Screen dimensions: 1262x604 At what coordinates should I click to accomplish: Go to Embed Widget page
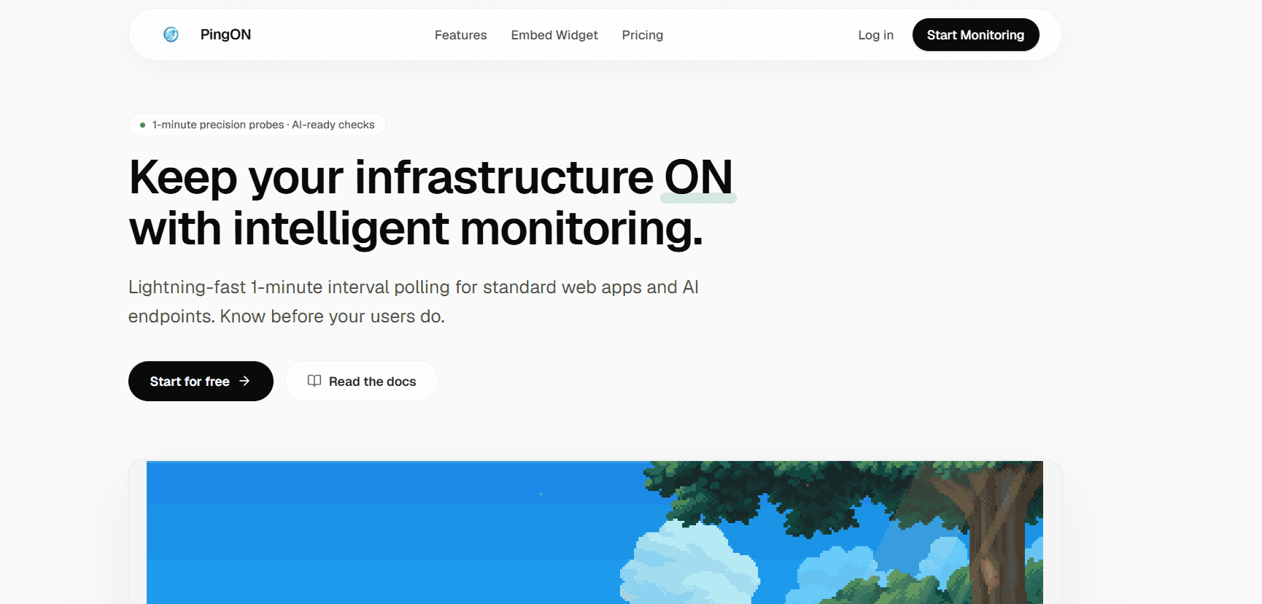554,35
